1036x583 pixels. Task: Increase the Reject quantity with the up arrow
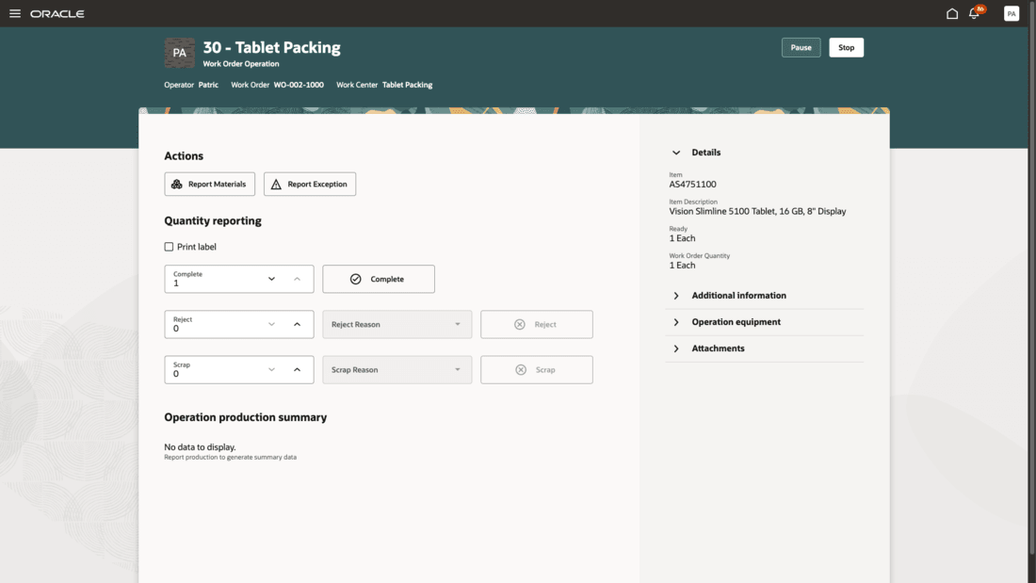click(x=297, y=324)
